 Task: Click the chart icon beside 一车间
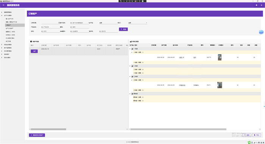coord(132,49)
